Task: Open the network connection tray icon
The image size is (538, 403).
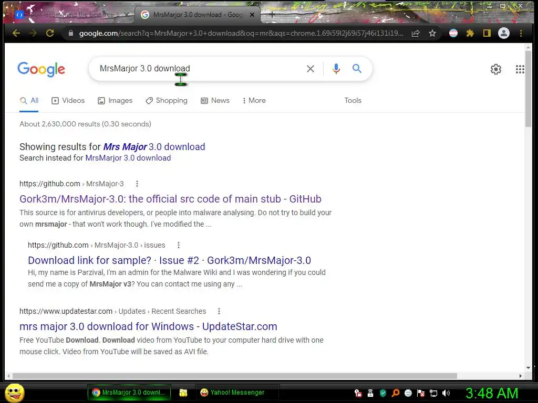Action: (433, 393)
